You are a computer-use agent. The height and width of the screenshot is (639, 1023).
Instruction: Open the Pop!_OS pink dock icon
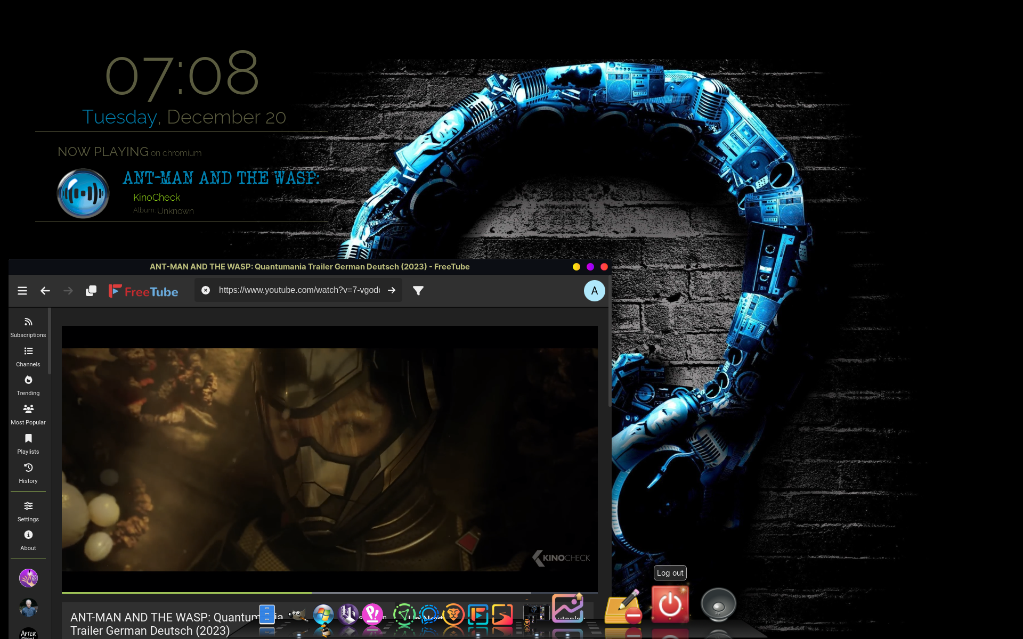coord(373,615)
